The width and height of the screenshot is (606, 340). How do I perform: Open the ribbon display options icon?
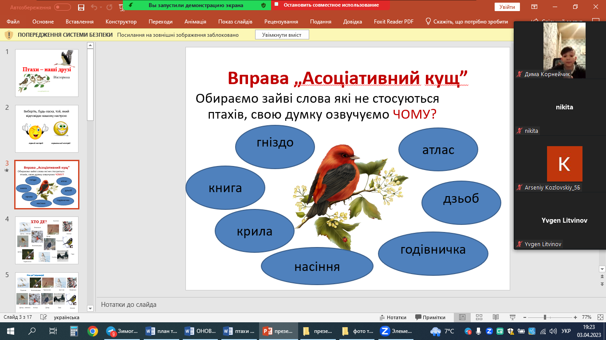(x=535, y=7)
